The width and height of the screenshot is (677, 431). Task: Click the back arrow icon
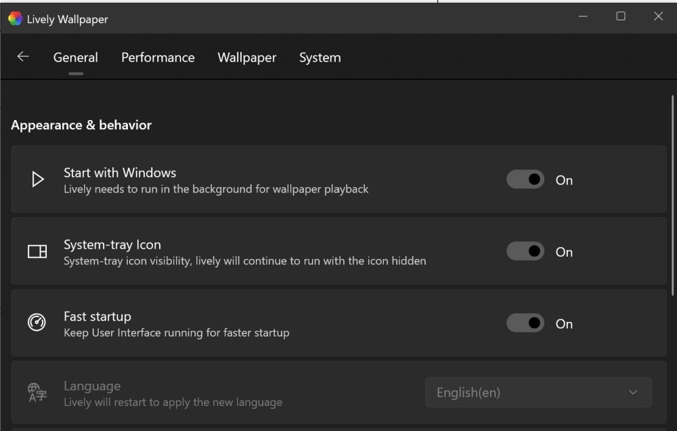pyautogui.click(x=23, y=57)
